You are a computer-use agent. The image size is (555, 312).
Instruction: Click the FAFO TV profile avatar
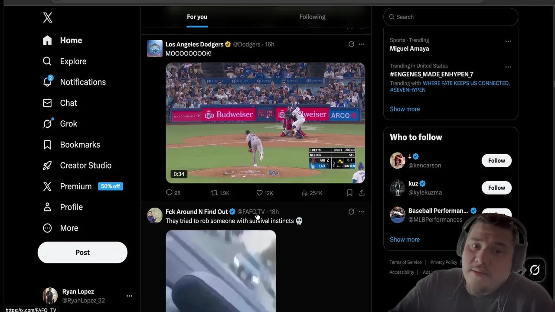pyautogui.click(x=155, y=215)
